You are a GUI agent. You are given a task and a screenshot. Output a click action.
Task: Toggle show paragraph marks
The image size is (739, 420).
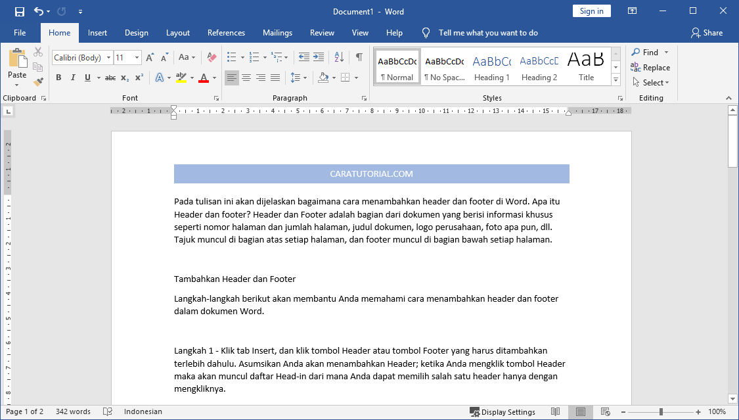click(x=359, y=57)
